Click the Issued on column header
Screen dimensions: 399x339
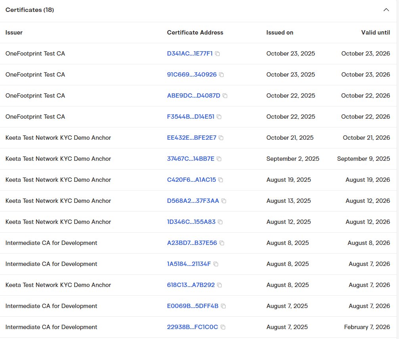[280, 33]
